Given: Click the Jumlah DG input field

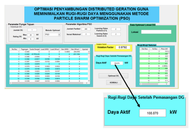Looking at the screenshot, I should [32, 30].
